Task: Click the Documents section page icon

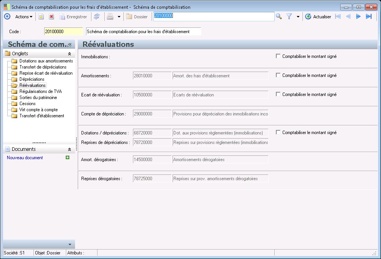Action: click(8, 149)
